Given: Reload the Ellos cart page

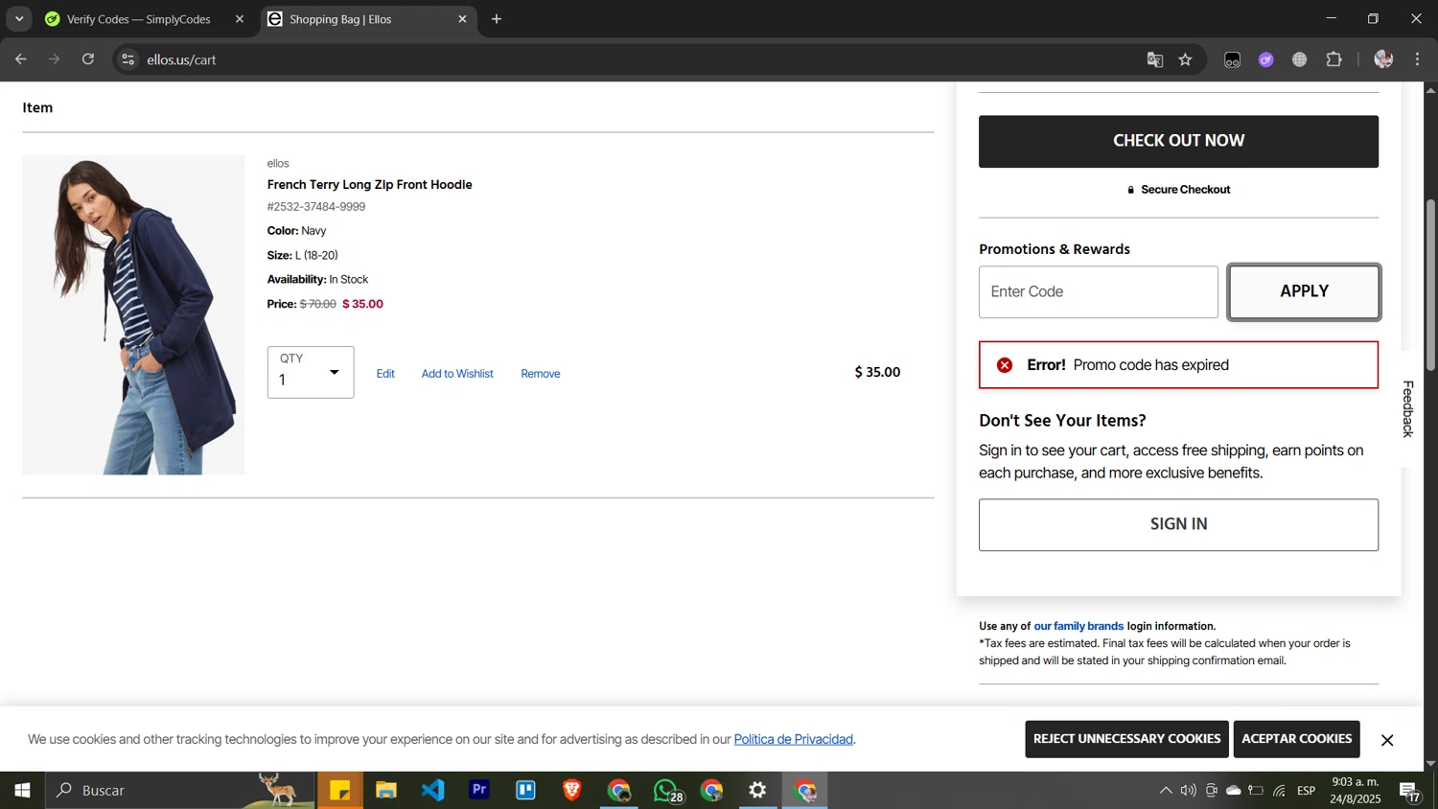Looking at the screenshot, I should pyautogui.click(x=88, y=59).
